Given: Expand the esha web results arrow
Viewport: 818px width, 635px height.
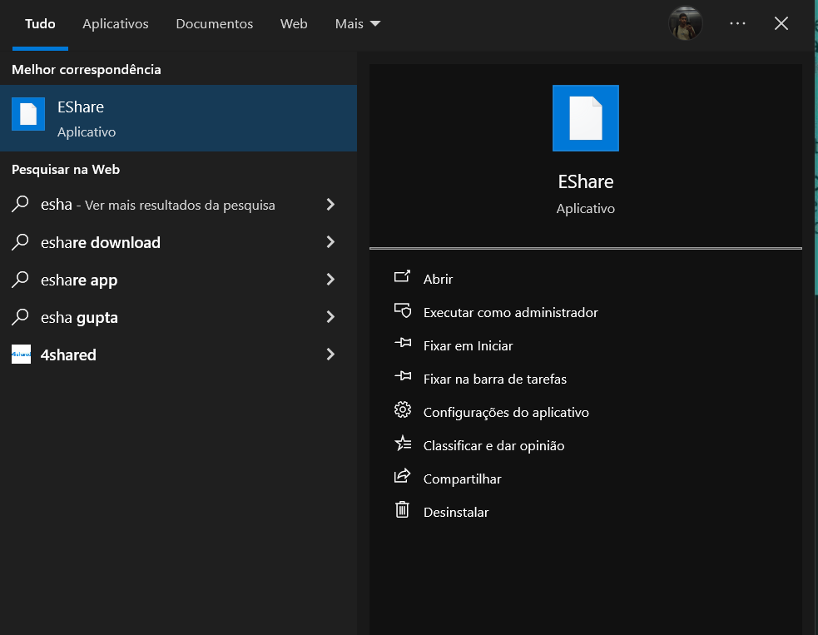Looking at the screenshot, I should click(330, 205).
